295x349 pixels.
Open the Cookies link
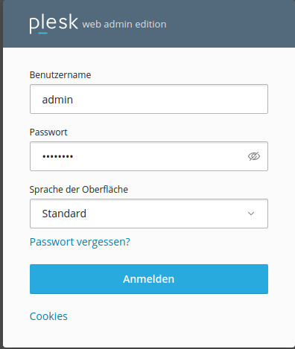click(x=48, y=316)
